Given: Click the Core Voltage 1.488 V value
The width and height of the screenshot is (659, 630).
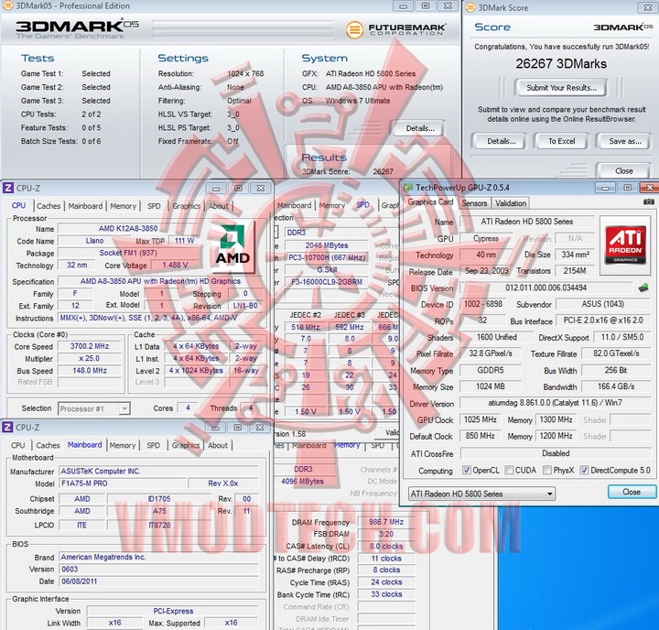Looking at the screenshot, I should click(175, 265).
